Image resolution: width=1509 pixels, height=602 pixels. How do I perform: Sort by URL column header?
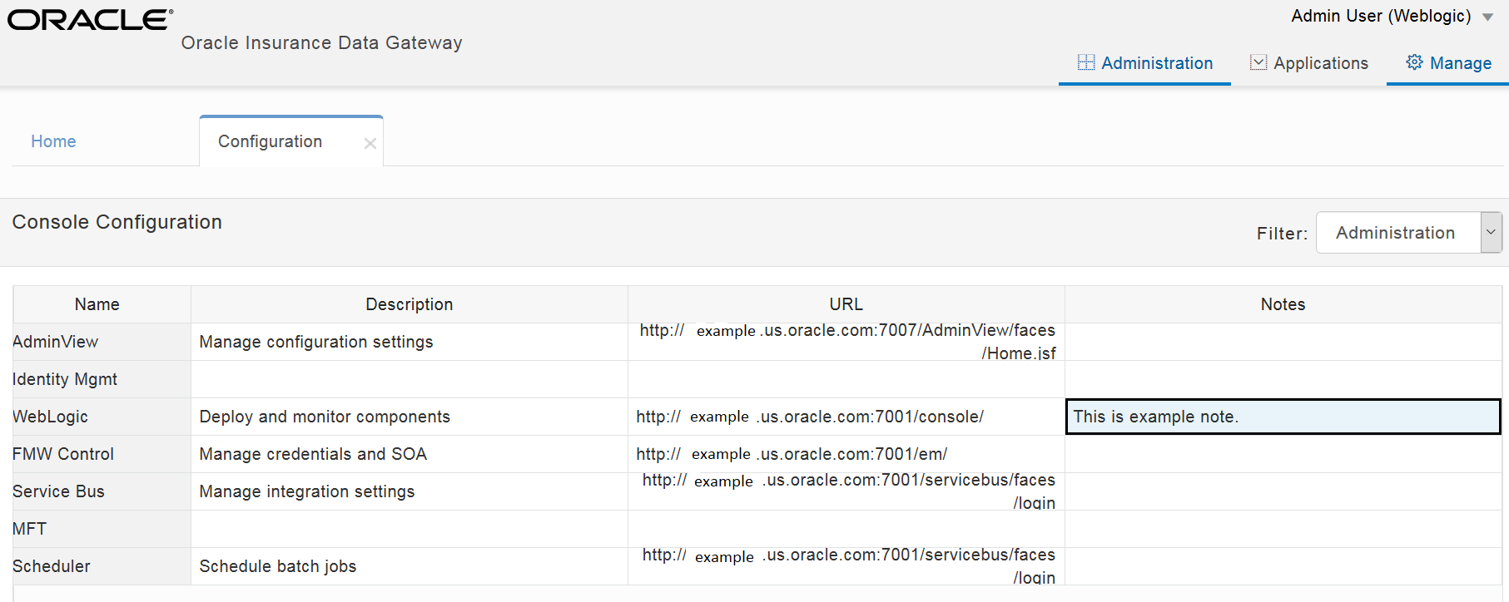[x=846, y=304]
